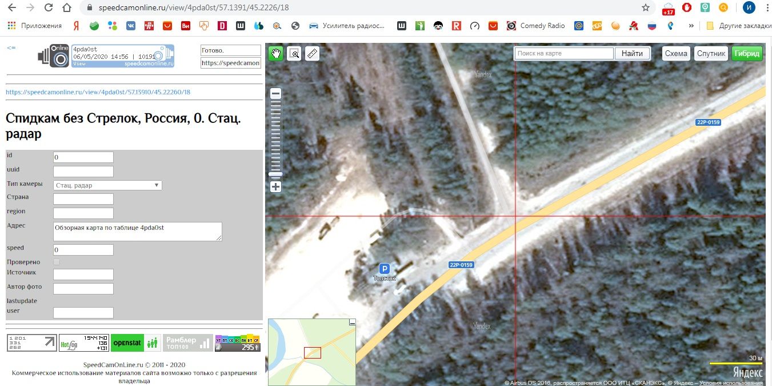772x386 pixels.
Task: Open the Тип камеры dropdown
Action: point(107,185)
